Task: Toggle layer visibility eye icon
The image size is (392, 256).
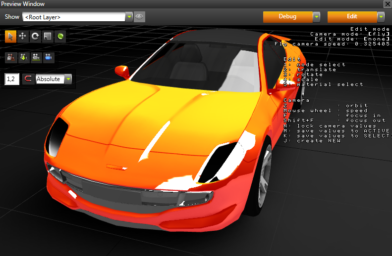Action: pos(139,17)
